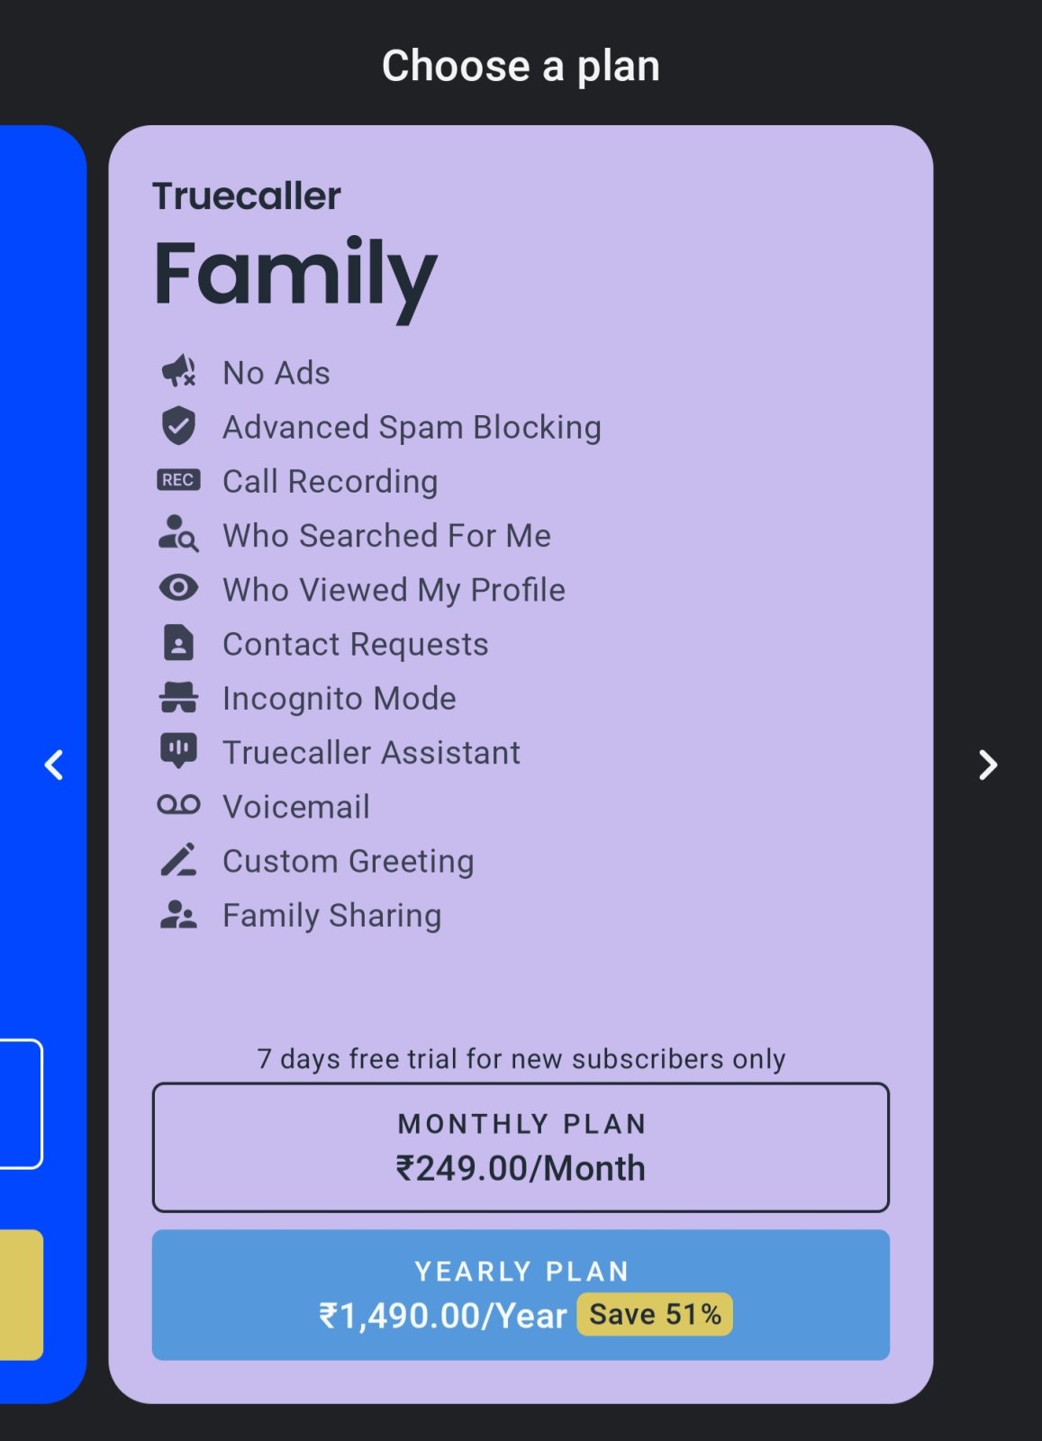1042x1441 pixels.
Task: Choose the Yearly Plan ₹1,490.00 option
Action: 521,1295
